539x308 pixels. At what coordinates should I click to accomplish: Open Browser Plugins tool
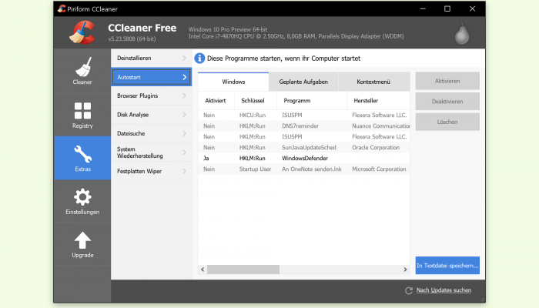[151, 96]
